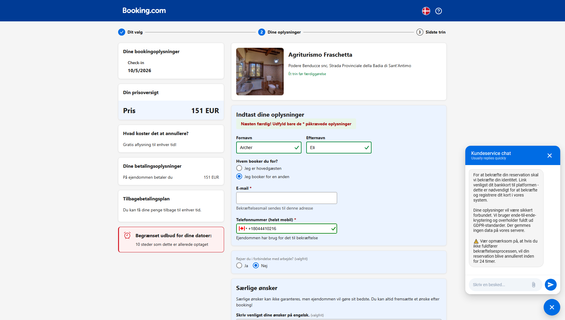Focus the E-mail input field
Image resolution: width=565 pixels, height=320 pixels.
[x=287, y=198]
